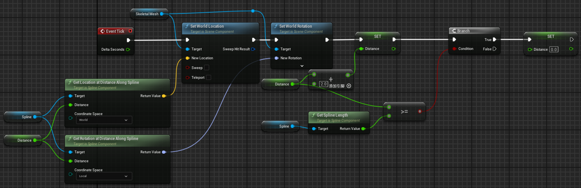
Task: Click the Sweep Hit Result output pin
Action: point(253,49)
